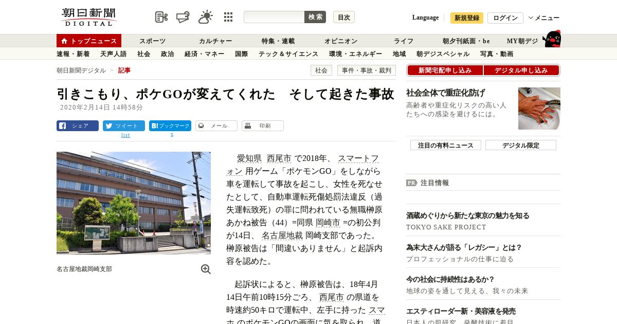Add Hatena ブックマーク for this article
Viewport: 617px width, 324px height.
pyautogui.click(x=170, y=125)
